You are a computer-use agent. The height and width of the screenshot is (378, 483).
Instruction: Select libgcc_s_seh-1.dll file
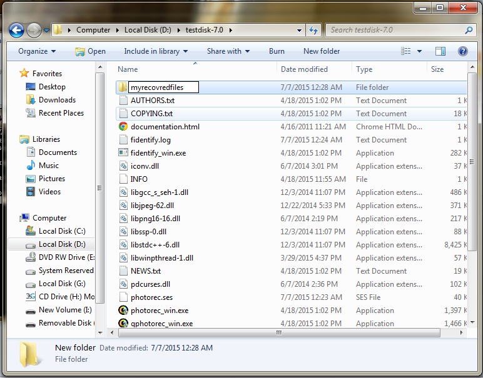[x=159, y=192]
